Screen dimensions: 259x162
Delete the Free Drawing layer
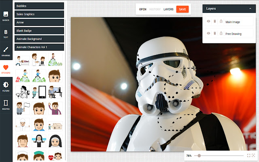[x=215, y=33]
